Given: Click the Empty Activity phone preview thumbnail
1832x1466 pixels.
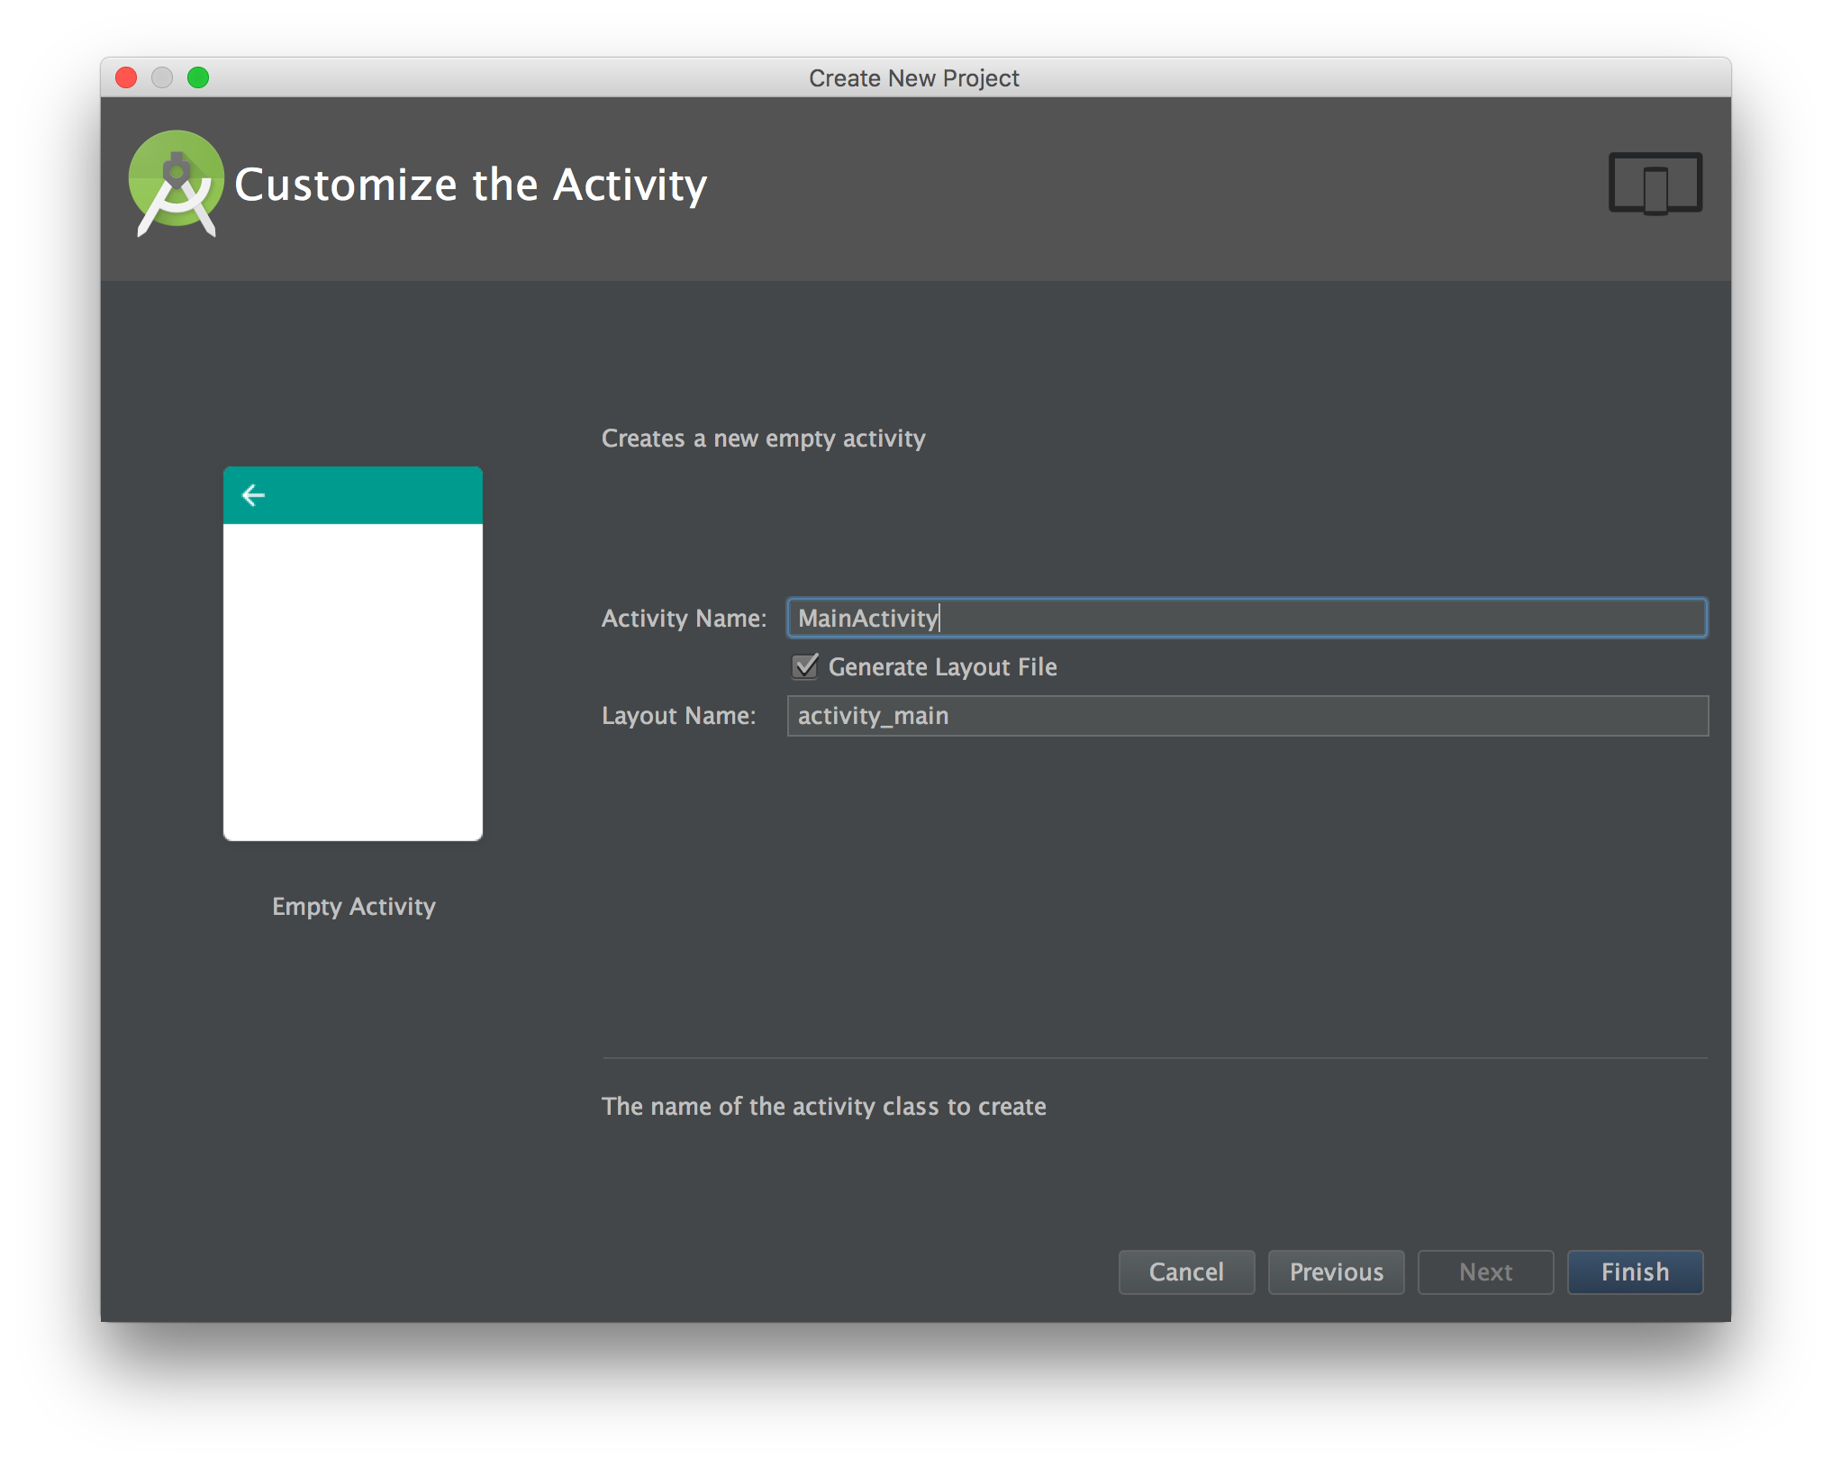Looking at the screenshot, I should point(355,652).
